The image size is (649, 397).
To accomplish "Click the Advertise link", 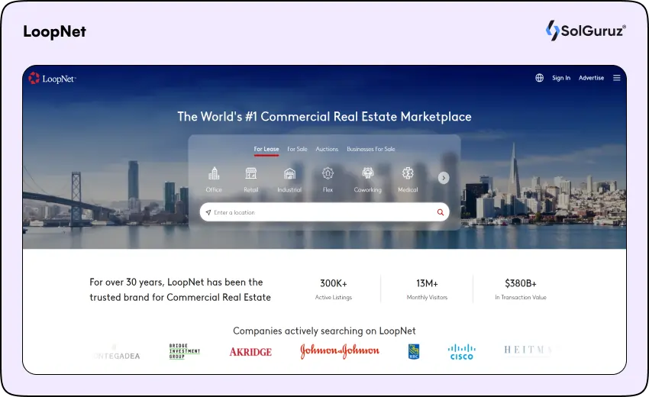I will [x=591, y=78].
